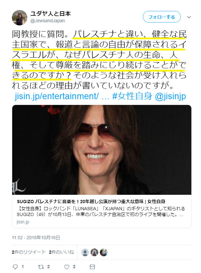Click the grey default liker avatar
201x273 pixels.
click(x=85, y=252)
